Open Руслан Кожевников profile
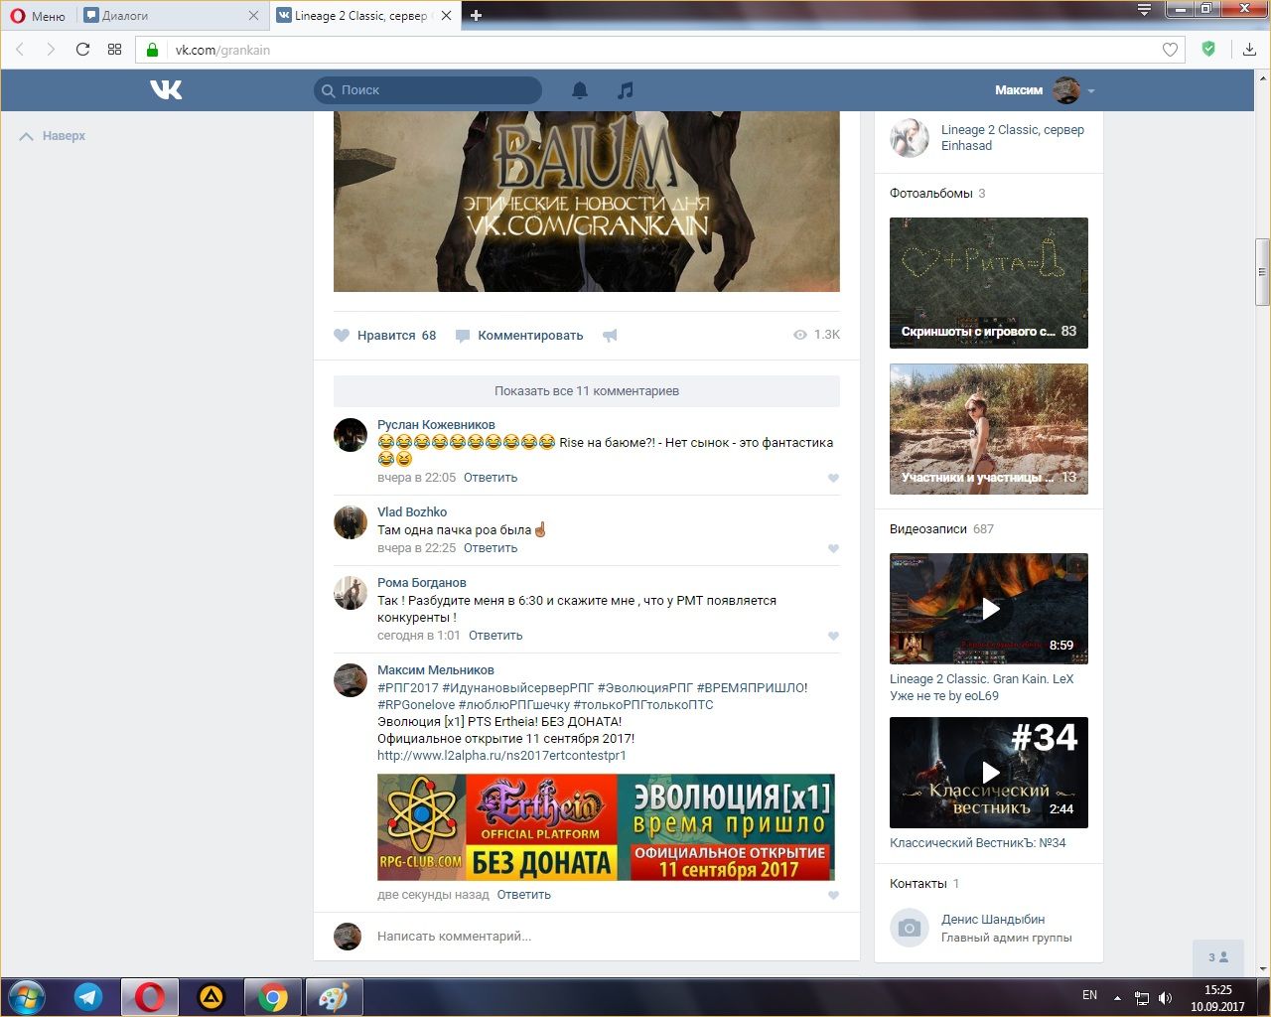This screenshot has width=1271, height=1017. pyautogui.click(x=436, y=425)
